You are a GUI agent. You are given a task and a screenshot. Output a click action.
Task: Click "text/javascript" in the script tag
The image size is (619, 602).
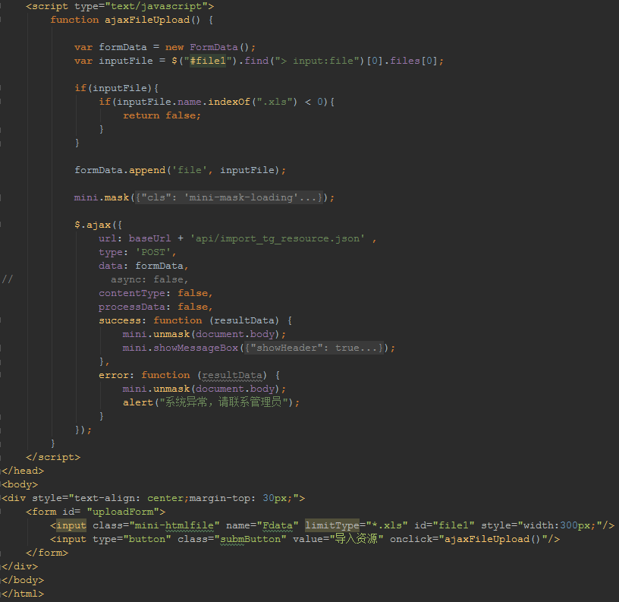(156, 6)
